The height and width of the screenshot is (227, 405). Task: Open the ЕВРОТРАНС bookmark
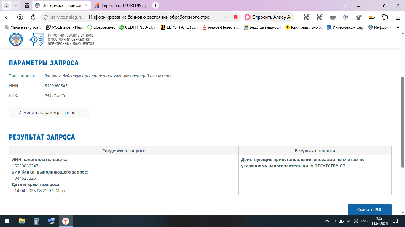tap(179, 27)
